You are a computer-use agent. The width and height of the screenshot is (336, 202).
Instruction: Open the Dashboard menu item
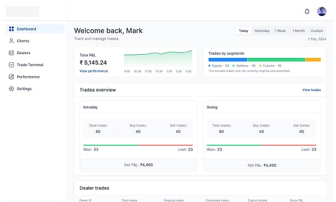35,29
